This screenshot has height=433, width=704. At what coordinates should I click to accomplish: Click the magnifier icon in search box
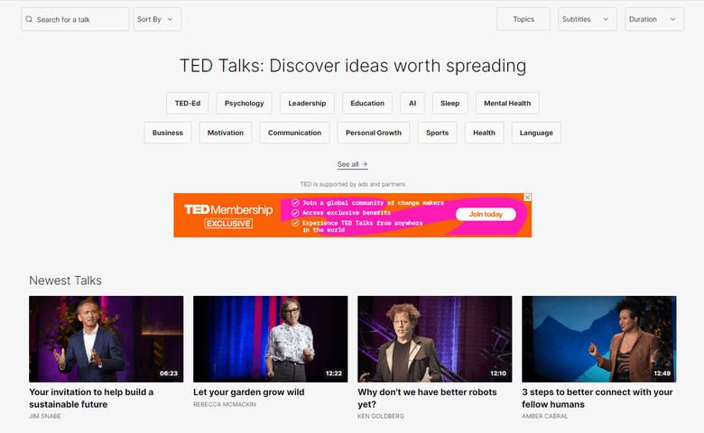point(29,19)
